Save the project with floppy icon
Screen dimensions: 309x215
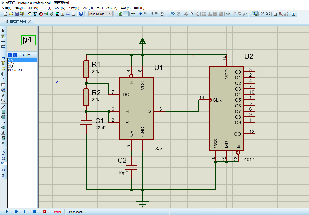click(x=16, y=14)
